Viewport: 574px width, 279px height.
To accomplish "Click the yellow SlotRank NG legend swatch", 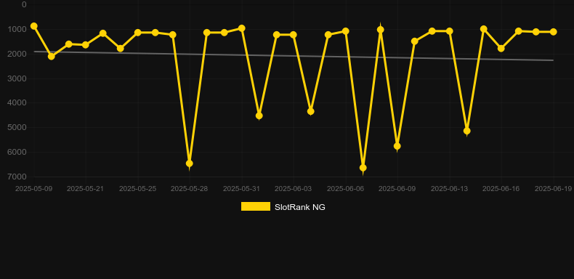I will [256, 206].
